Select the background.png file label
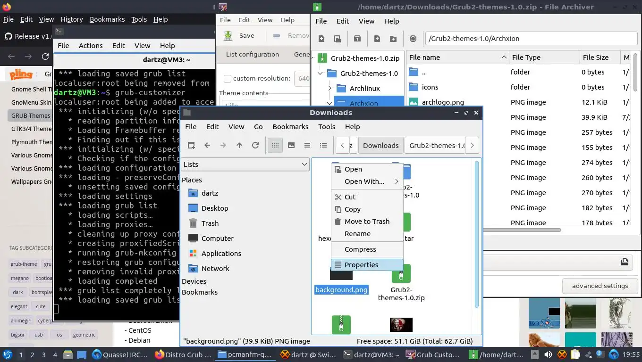642x362 pixels. 341,290
